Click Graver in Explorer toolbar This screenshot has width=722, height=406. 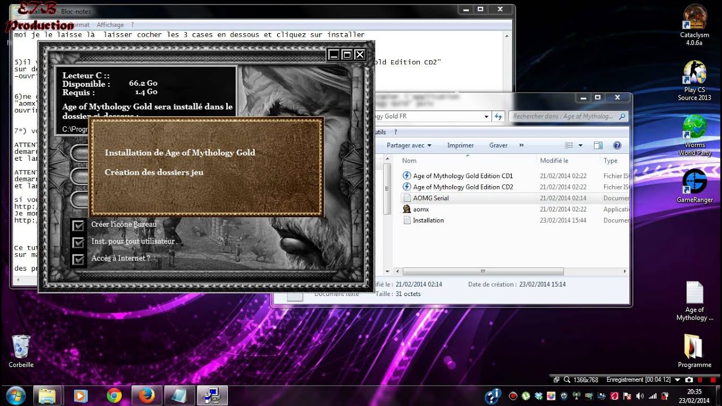click(498, 145)
